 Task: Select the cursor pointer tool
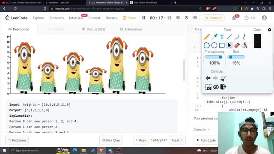pyautogui.click(x=229, y=45)
